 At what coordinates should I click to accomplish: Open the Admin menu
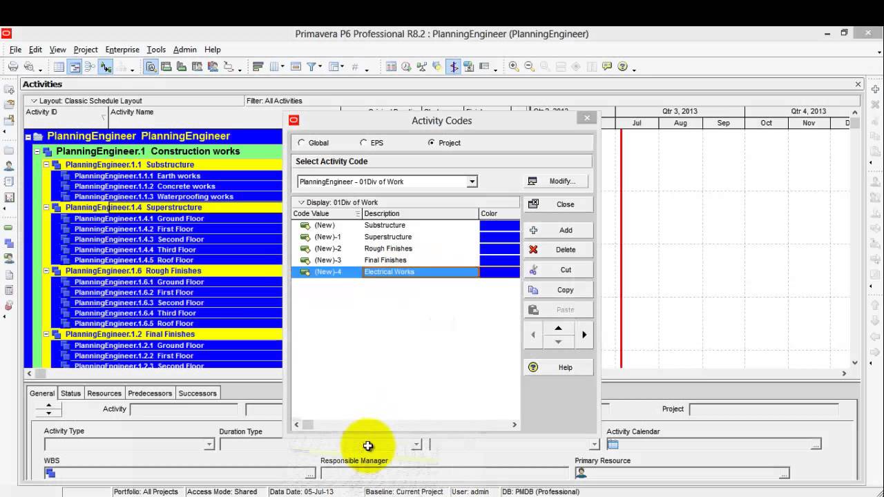(x=185, y=50)
